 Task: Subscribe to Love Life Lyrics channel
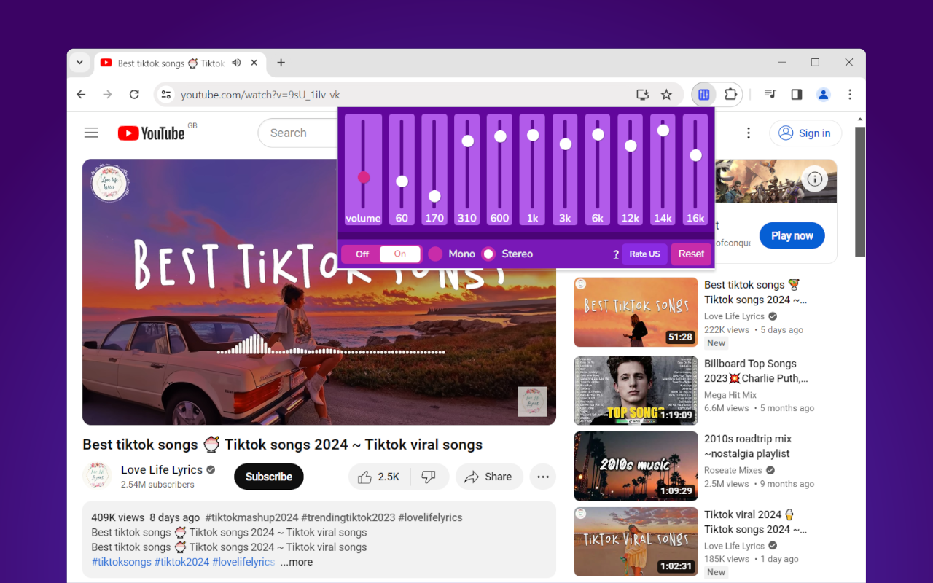[x=269, y=477]
